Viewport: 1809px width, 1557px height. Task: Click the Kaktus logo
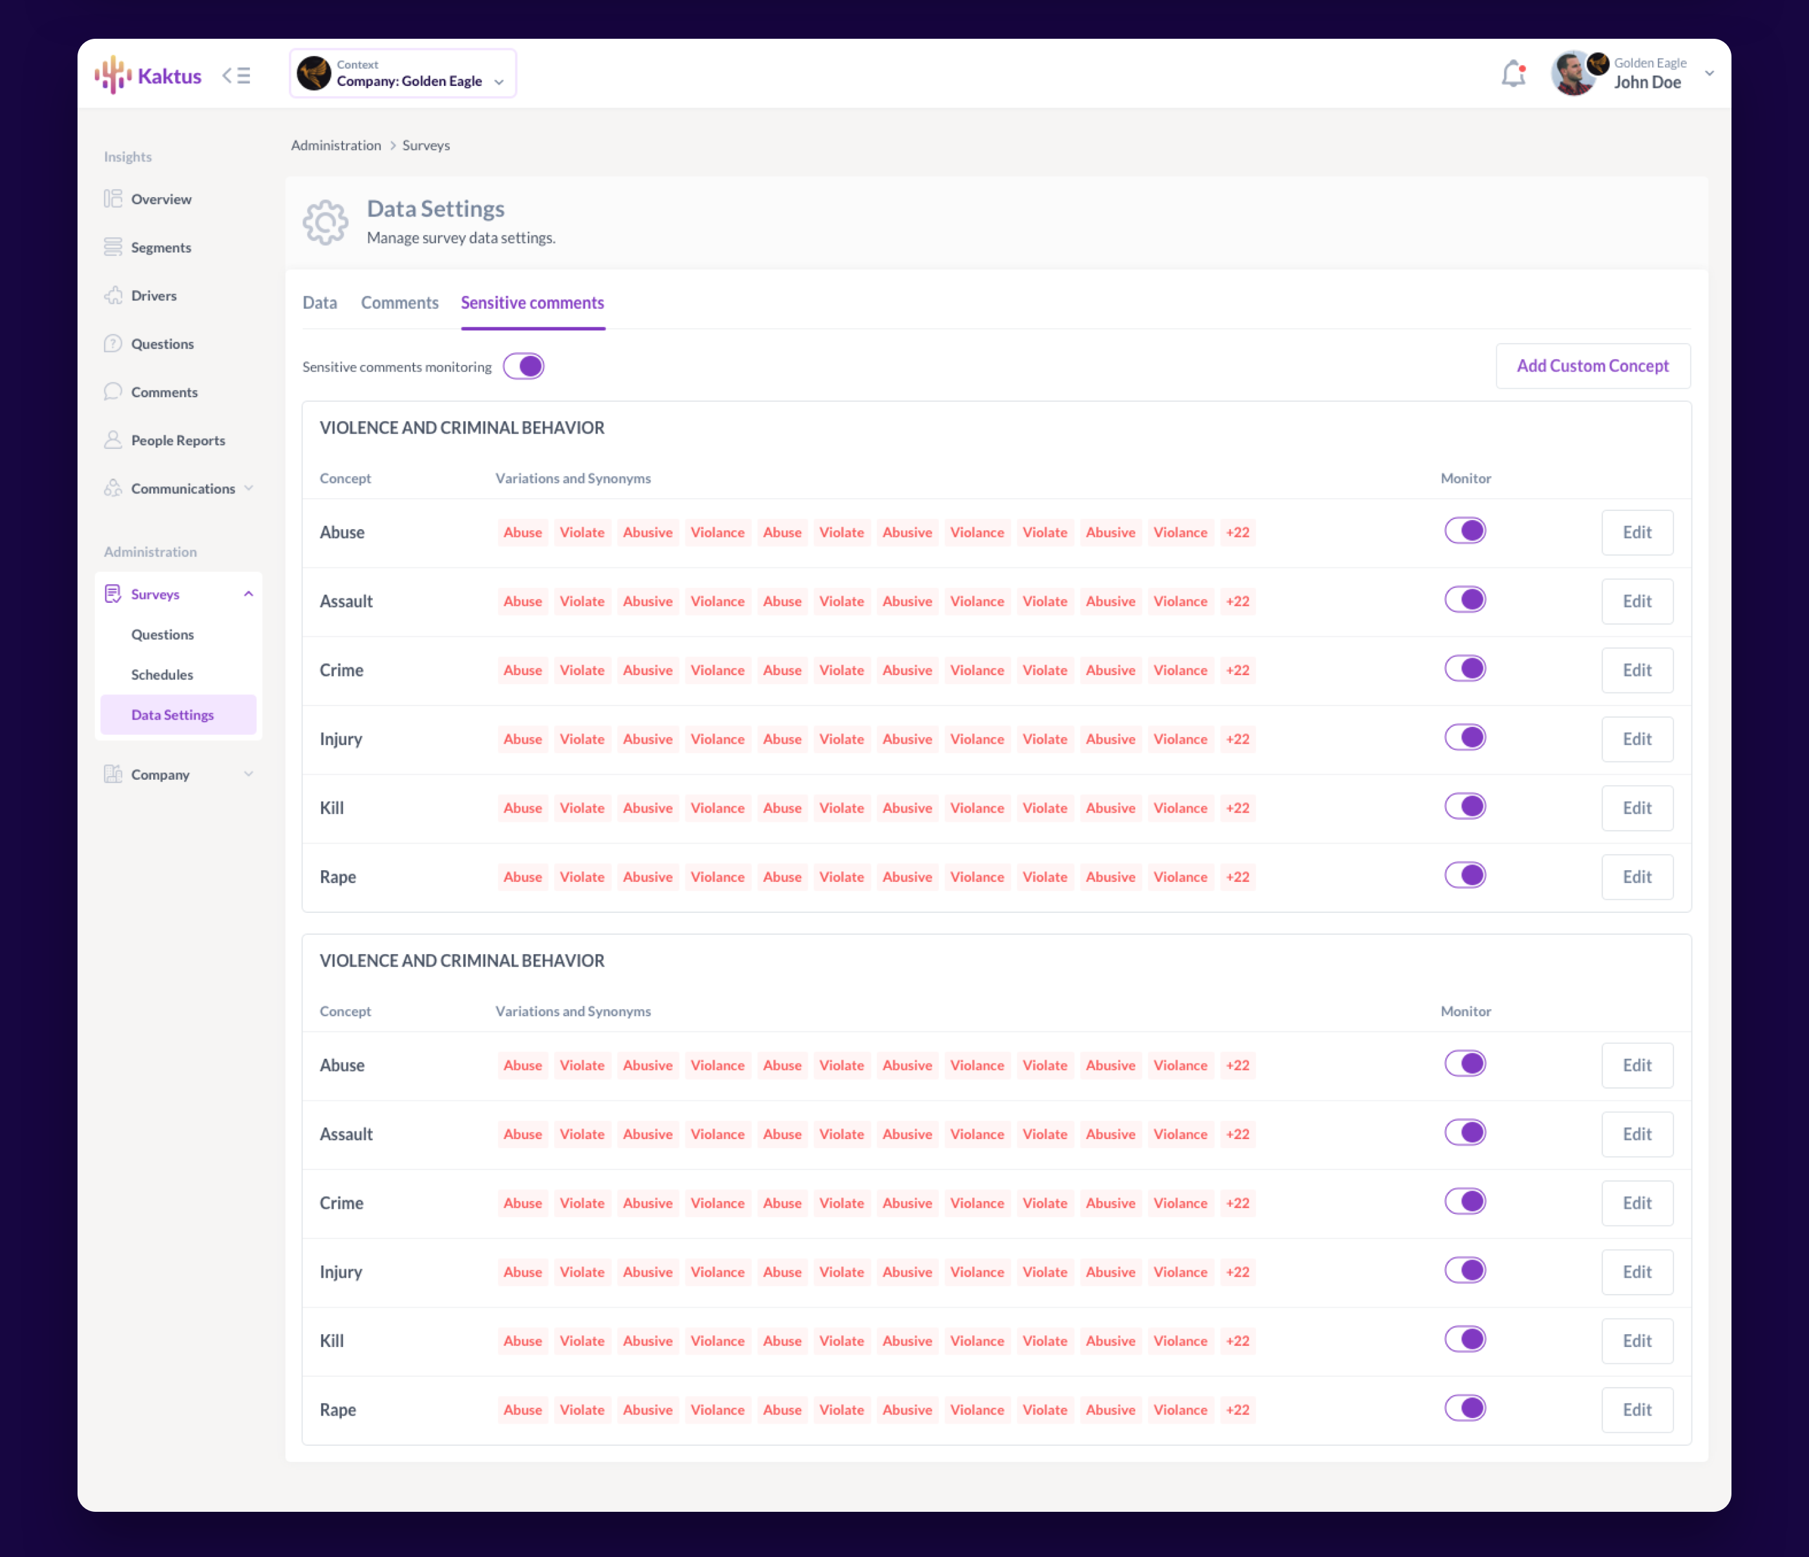tap(149, 76)
